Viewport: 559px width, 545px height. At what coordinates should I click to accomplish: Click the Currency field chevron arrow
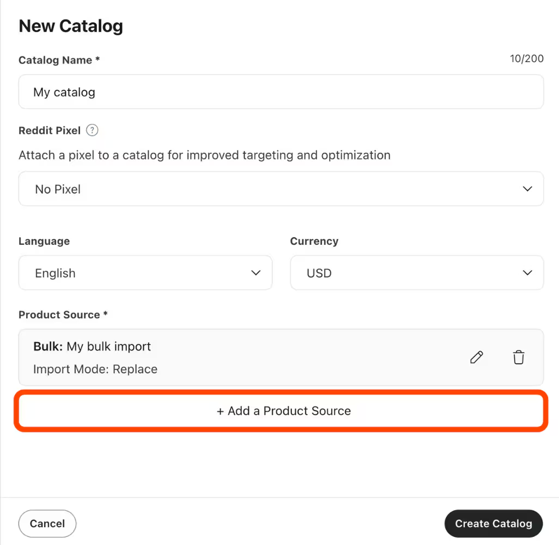point(527,273)
